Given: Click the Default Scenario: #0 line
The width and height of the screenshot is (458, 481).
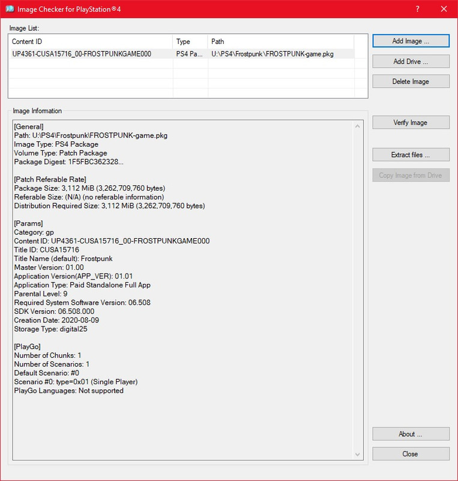Looking at the screenshot, I should coord(47,373).
